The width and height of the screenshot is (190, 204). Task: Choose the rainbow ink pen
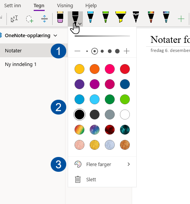[151, 17]
